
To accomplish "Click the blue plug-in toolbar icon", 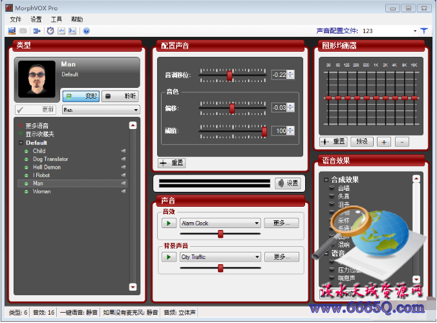I will click(36, 31).
